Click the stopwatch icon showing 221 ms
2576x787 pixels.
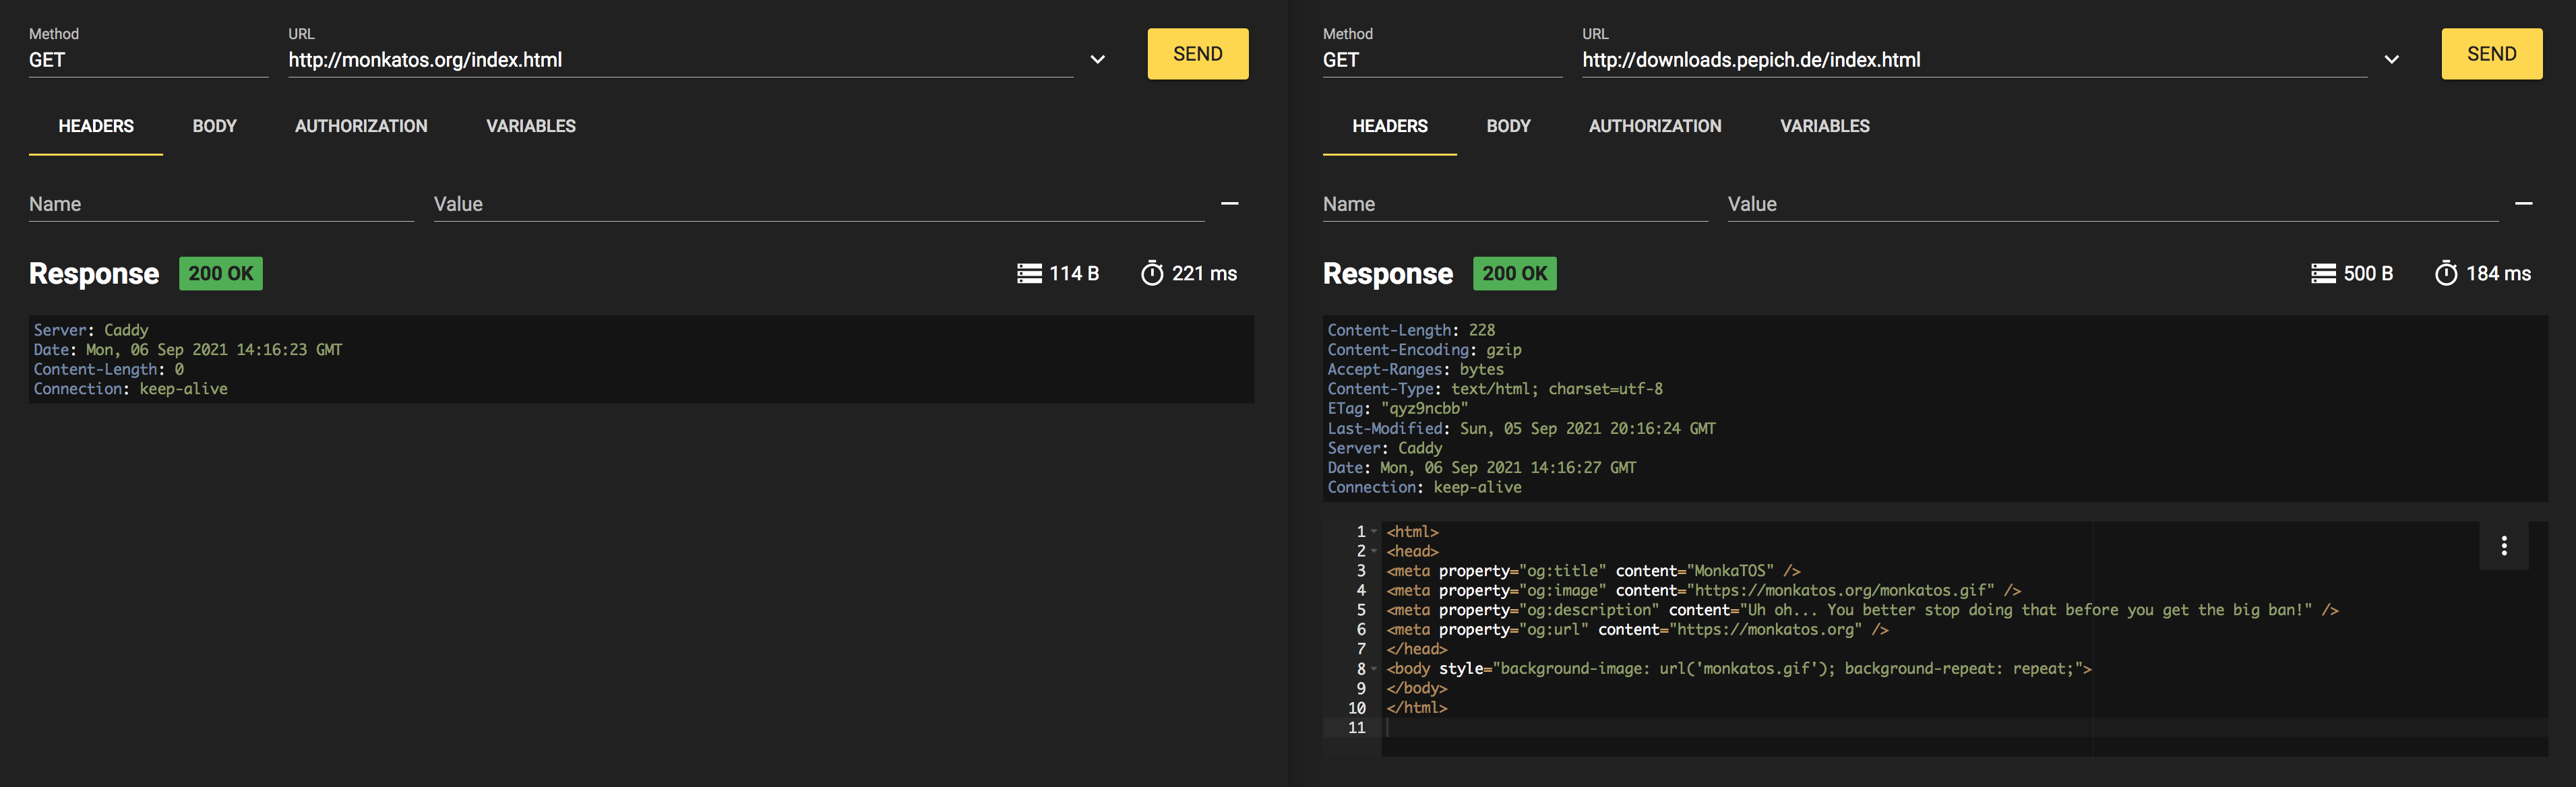pyautogui.click(x=1155, y=273)
